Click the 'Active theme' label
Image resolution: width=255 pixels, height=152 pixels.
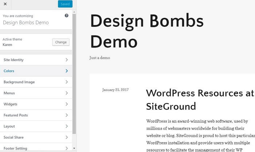(x=12, y=39)
